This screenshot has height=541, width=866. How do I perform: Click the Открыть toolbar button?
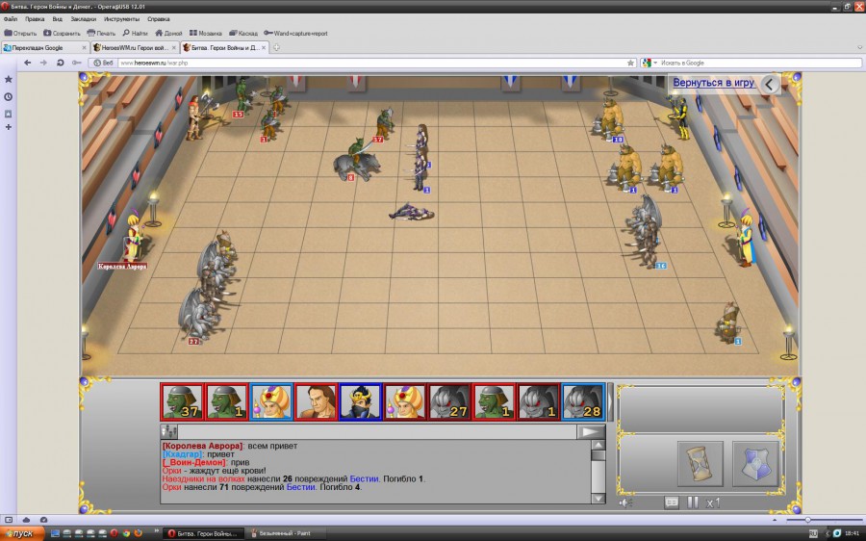coord(20,33)
